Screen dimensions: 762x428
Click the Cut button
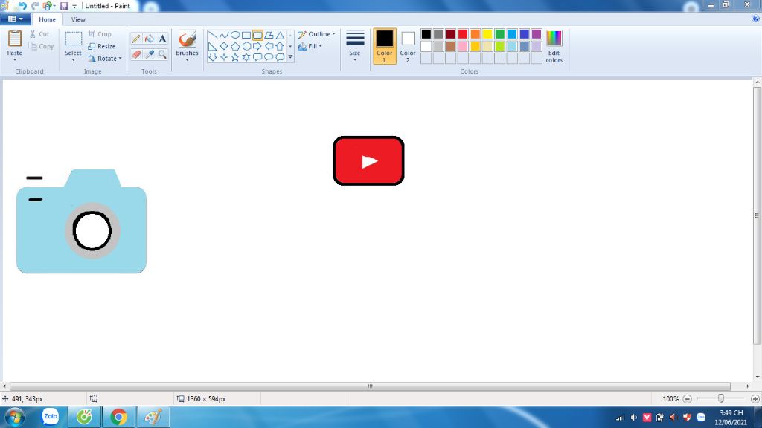pyautogui.click(x=39, y=34)
